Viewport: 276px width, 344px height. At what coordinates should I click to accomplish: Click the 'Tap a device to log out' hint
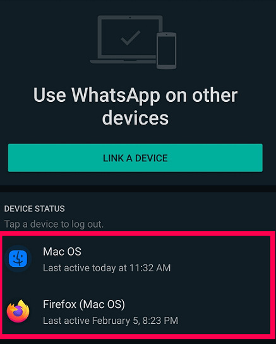(x=54, y=224)
